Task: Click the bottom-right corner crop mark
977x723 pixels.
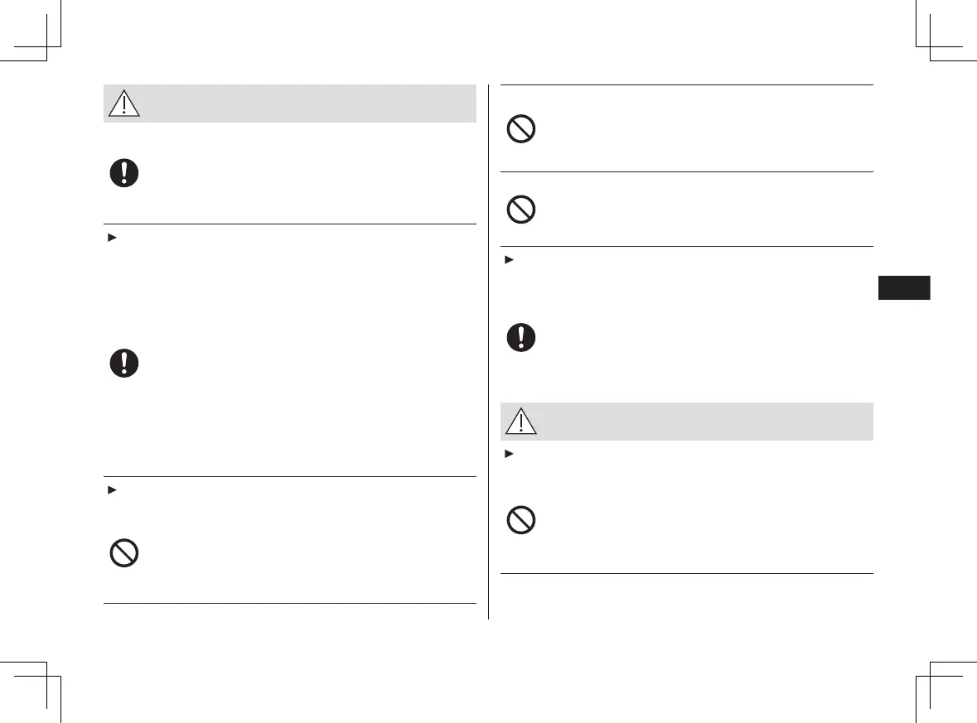Action: point(931,677)
